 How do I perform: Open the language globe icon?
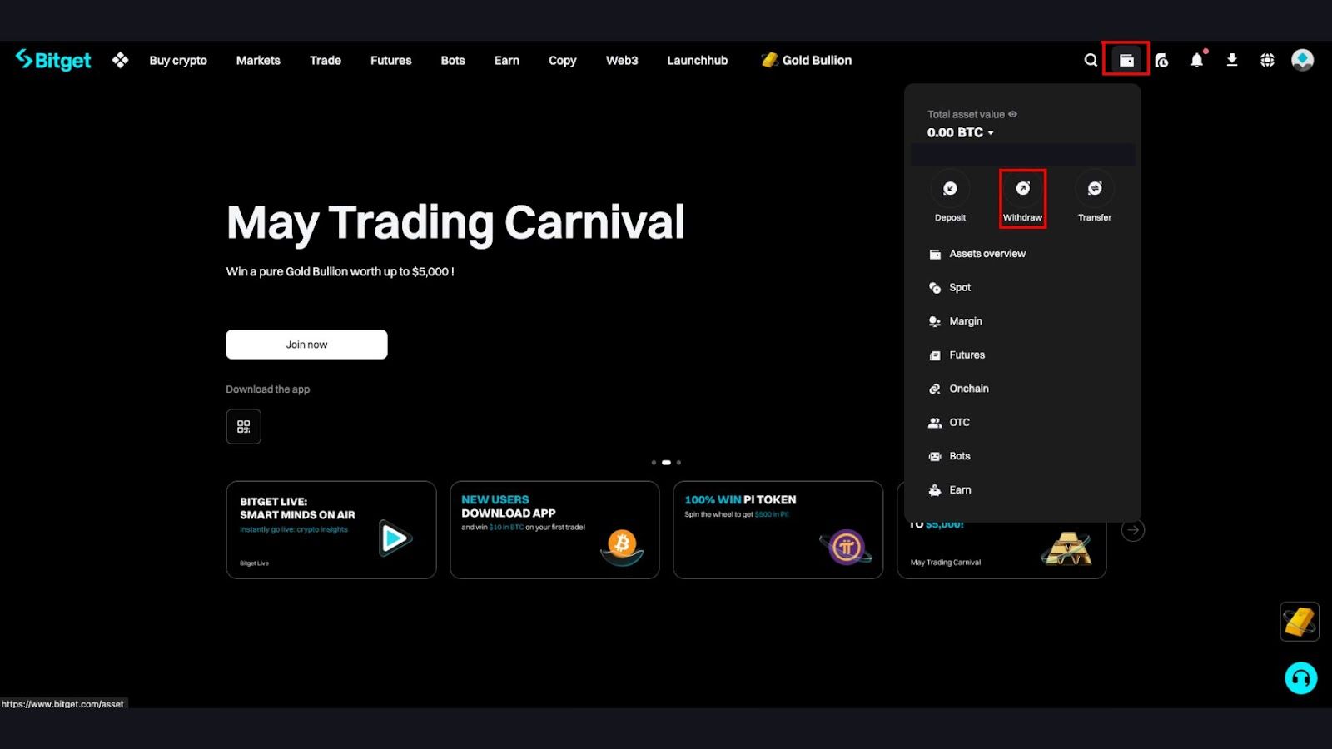pos(1267,60)
